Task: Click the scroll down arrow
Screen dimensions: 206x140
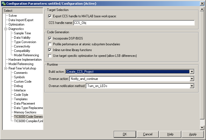Action: point(202,127)
